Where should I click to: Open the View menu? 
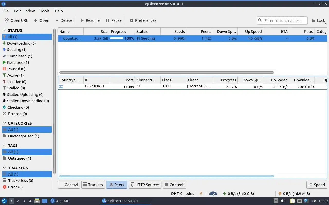[30, 11]
